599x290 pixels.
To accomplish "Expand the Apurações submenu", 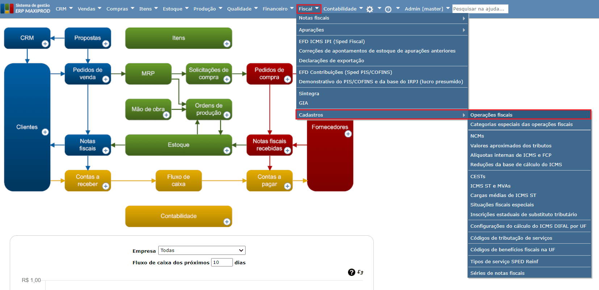I will (x=382, y=30).
